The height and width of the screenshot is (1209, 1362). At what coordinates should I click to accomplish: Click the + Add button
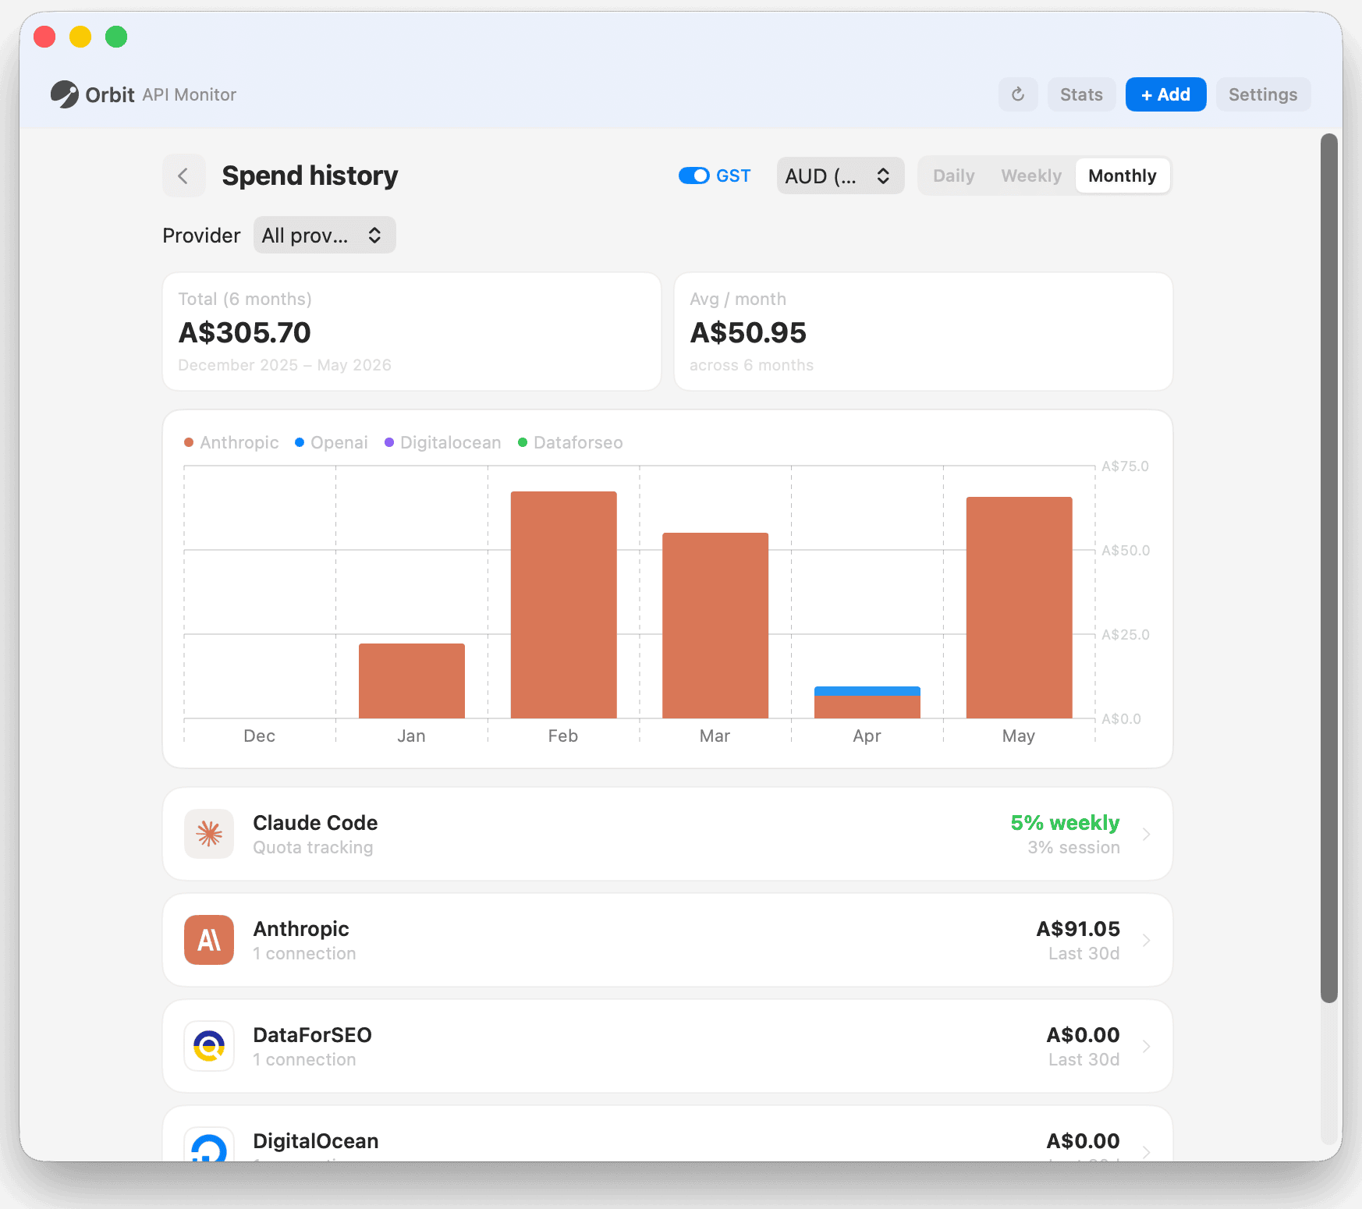click(x=1165, y=94)
